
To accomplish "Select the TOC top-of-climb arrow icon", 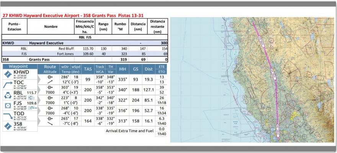I will click(8, 85).
